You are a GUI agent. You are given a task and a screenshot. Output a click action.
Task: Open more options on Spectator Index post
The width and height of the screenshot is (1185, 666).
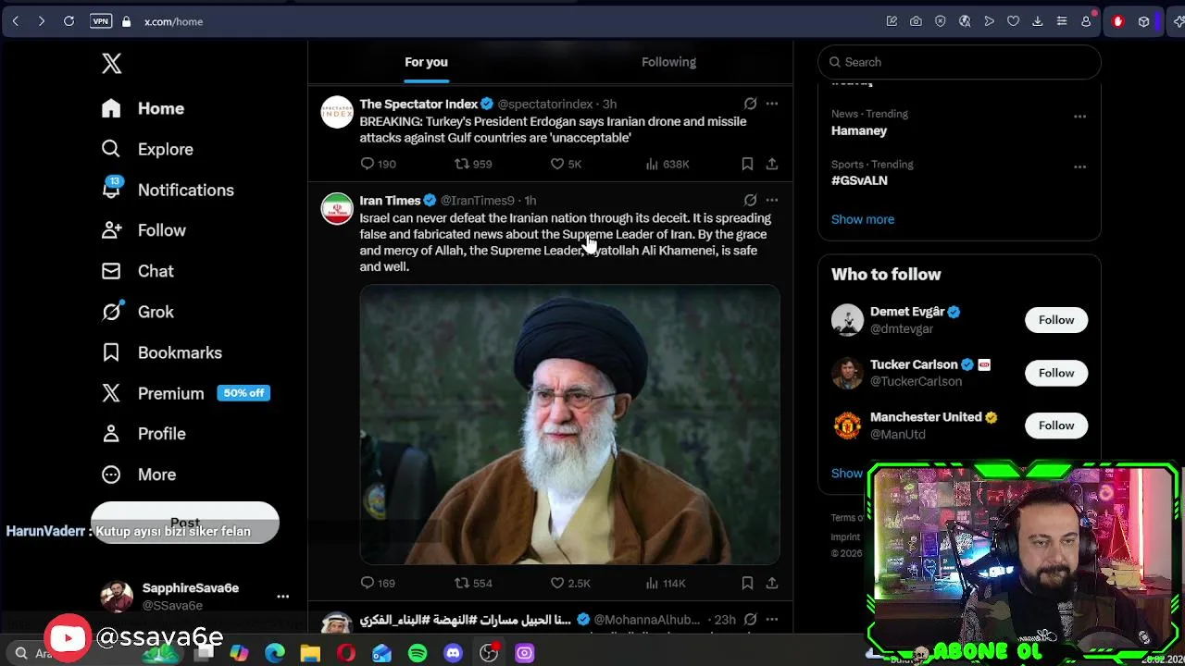772,104
